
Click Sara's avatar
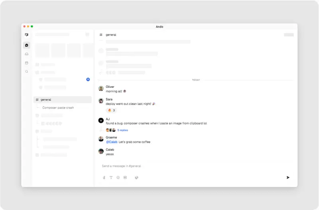click(101, 101)
